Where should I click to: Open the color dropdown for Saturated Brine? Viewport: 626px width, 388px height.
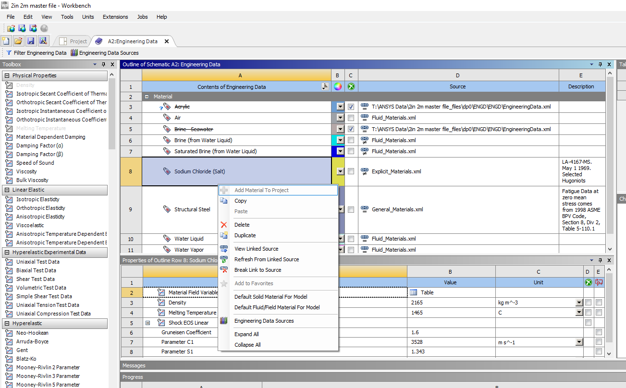[341, 151]
